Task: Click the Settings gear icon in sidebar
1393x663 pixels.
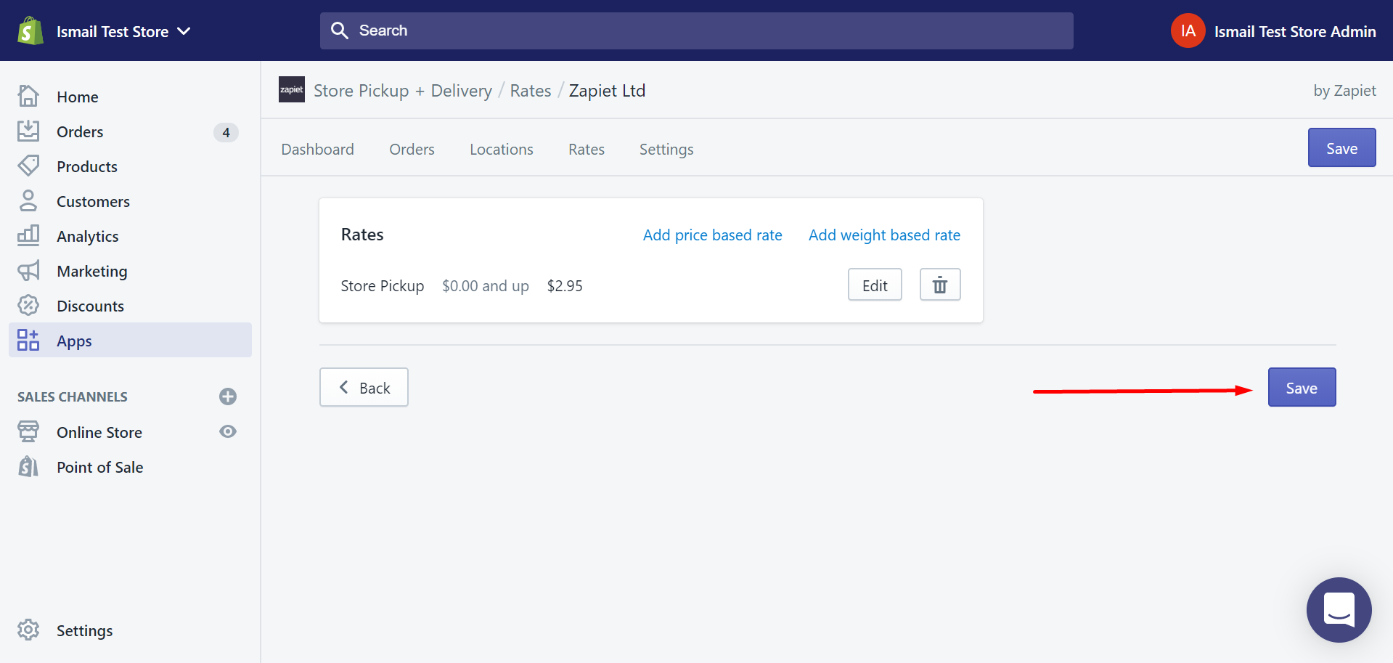Action: (x=28, y=630)
